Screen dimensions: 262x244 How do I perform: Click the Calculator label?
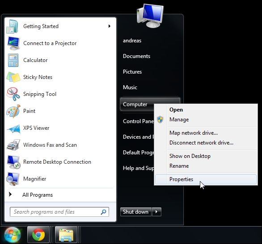35,60
